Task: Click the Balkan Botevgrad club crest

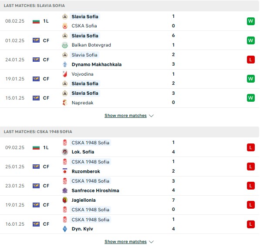Action: [65, 45]
